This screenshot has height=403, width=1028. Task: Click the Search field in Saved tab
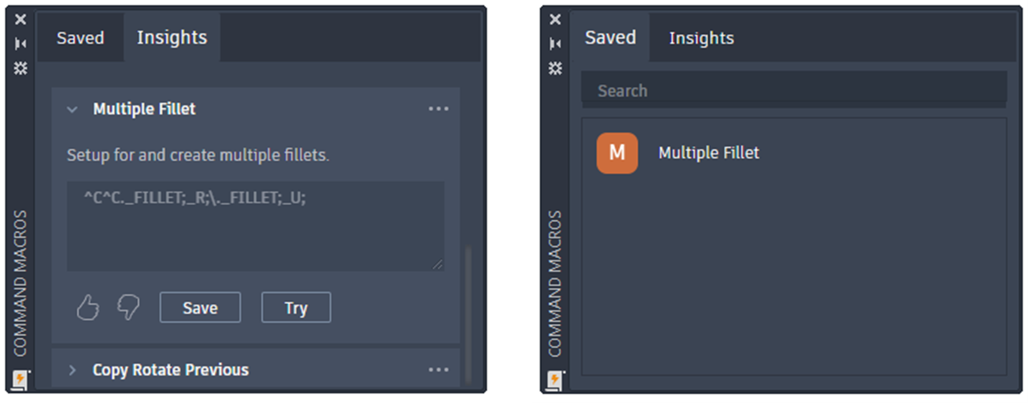[x=794, y=90]
